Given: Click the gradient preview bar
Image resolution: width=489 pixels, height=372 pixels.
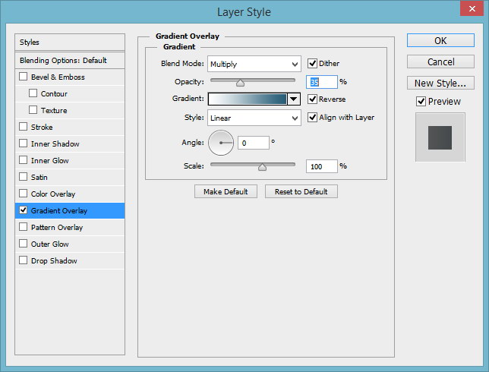Looking at the screenshot, I should tap(248, 99).
